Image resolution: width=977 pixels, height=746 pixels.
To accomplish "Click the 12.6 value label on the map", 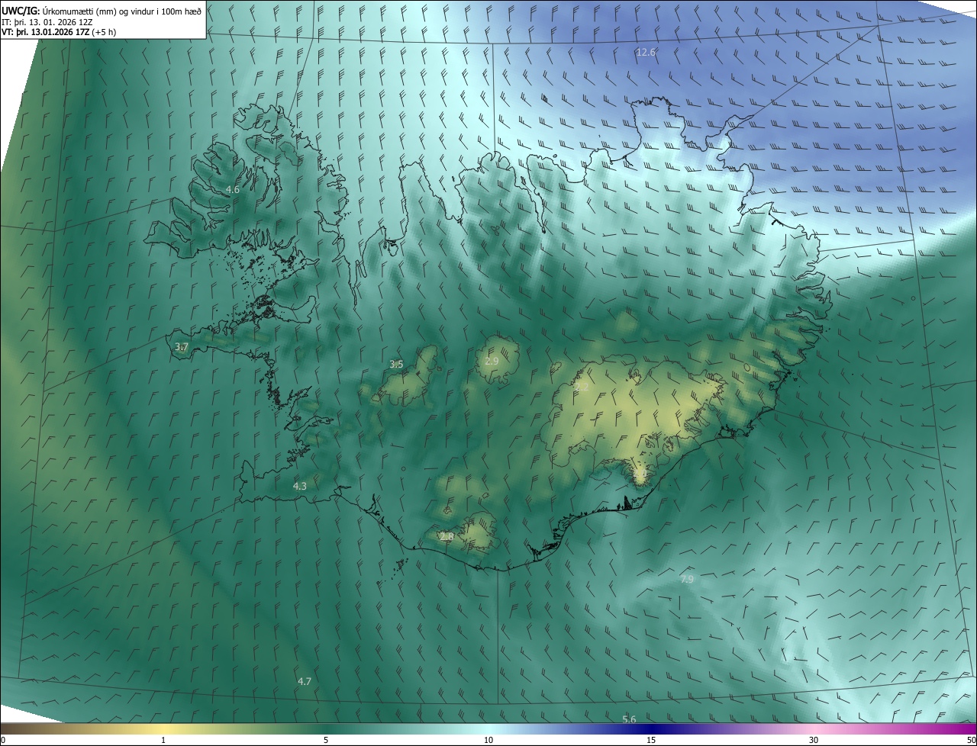I will (x=646, y=52).
